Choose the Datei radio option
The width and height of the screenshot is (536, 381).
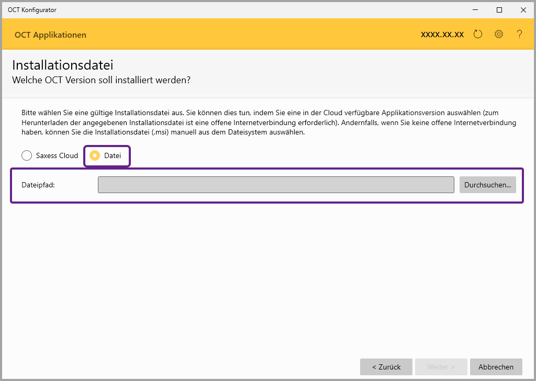[x=95, y=155]
